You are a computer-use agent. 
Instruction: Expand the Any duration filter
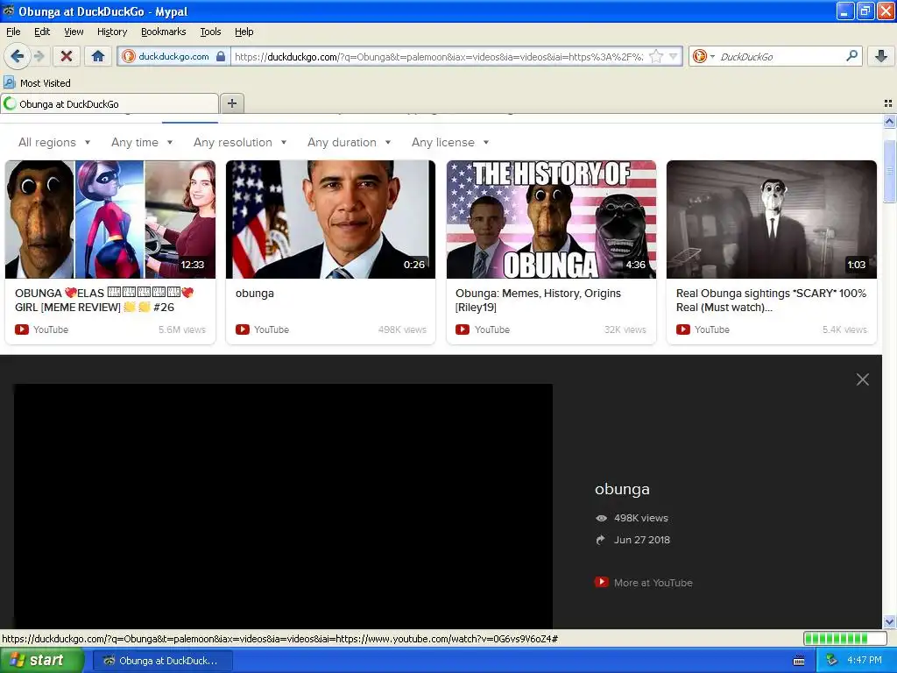pos(349,143)
